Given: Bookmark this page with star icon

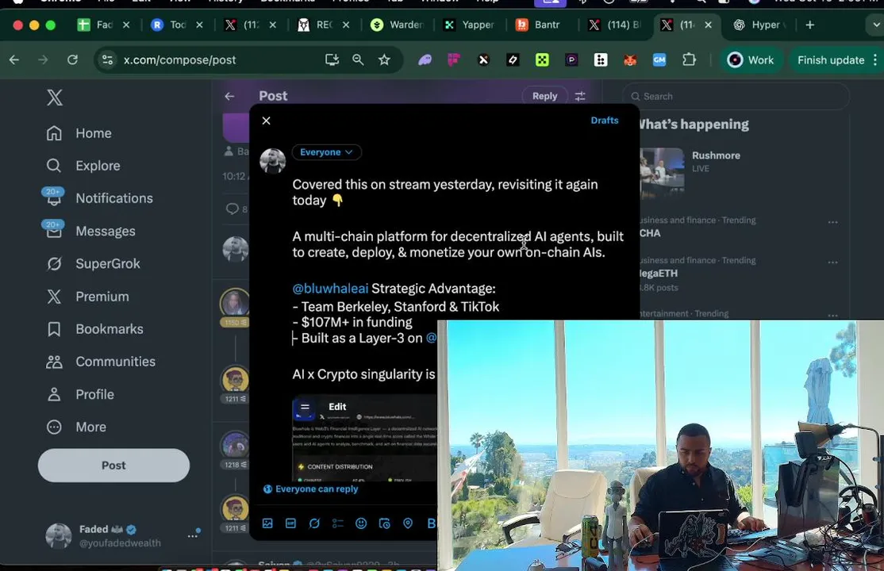Looking at the screenshot, I should (x=384, y=59).
